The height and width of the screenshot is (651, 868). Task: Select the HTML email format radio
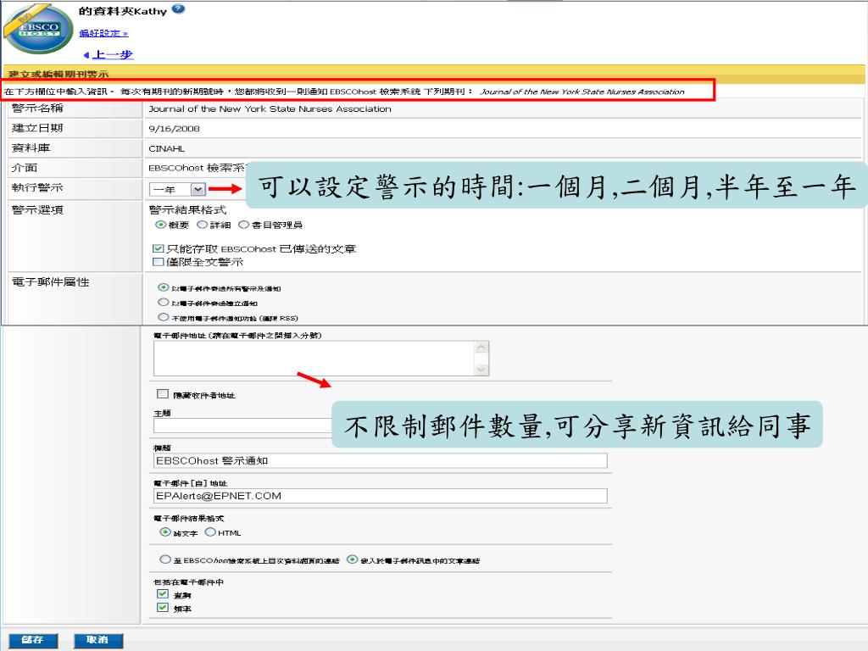(x=210, y=532)
